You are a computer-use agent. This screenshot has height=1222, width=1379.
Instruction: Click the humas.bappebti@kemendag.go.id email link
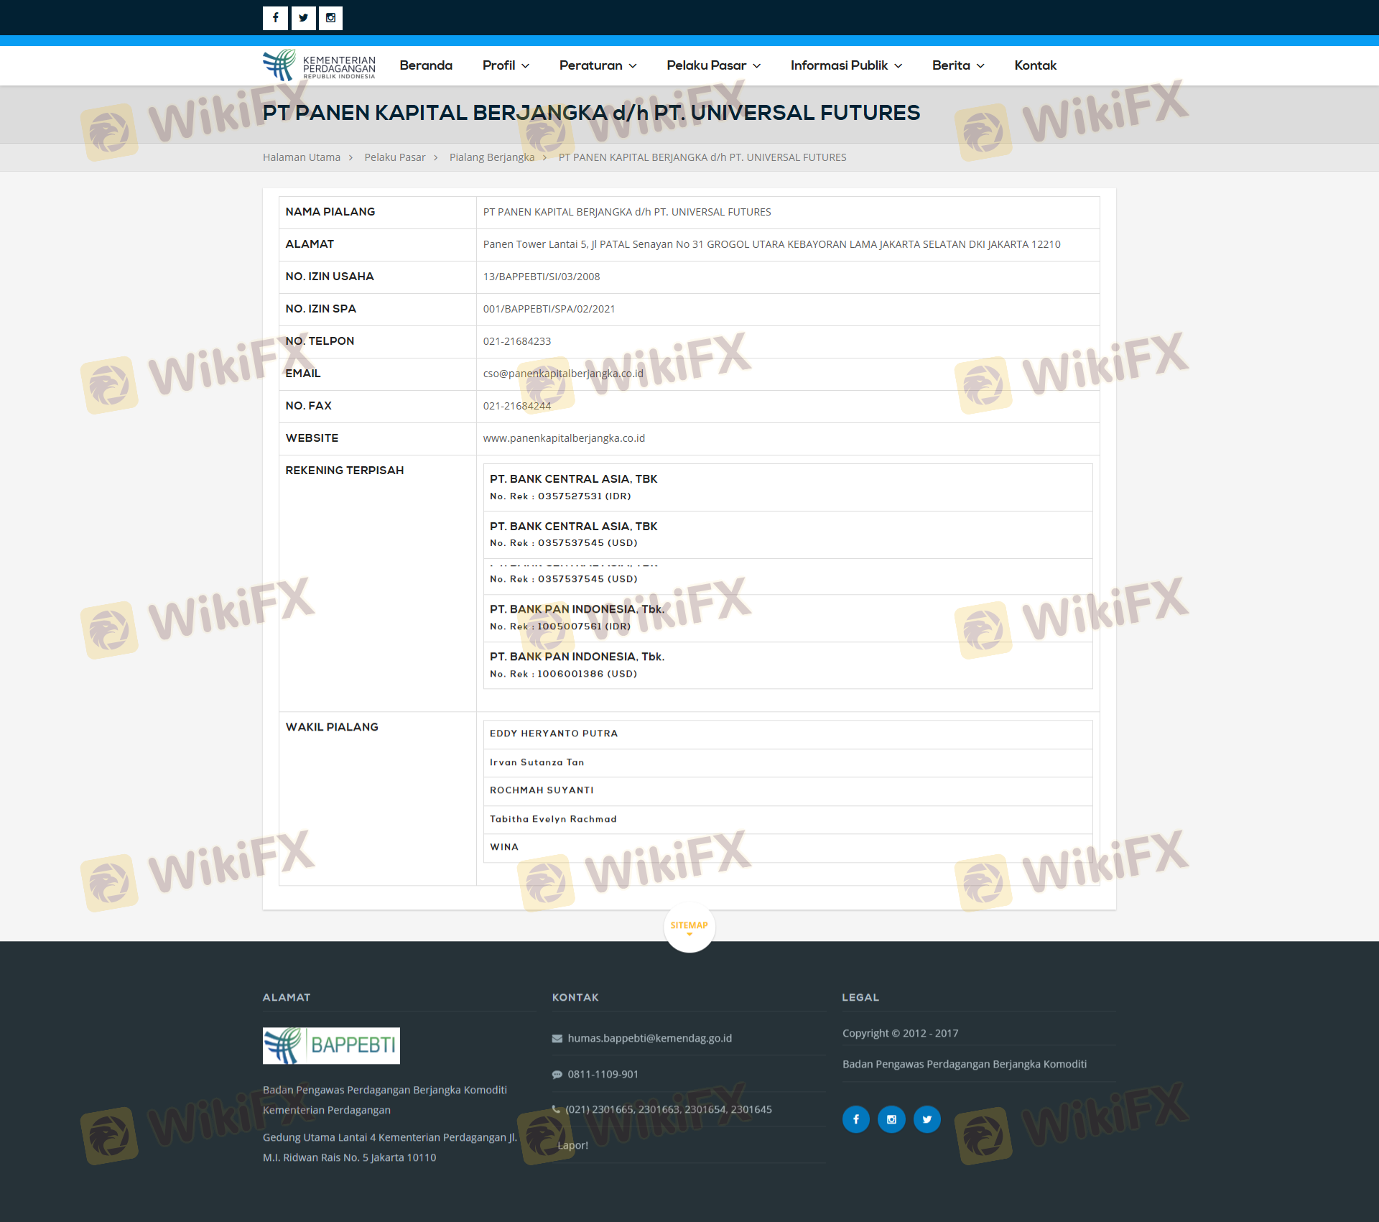[x=649, y=1038]
